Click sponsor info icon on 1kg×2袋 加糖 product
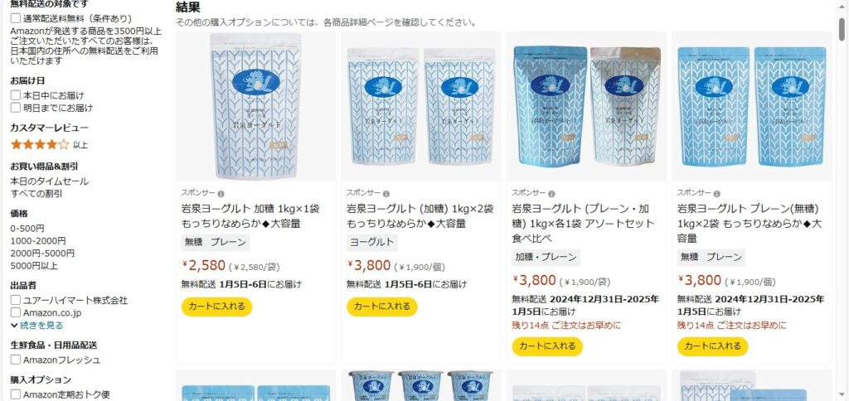 386,194
